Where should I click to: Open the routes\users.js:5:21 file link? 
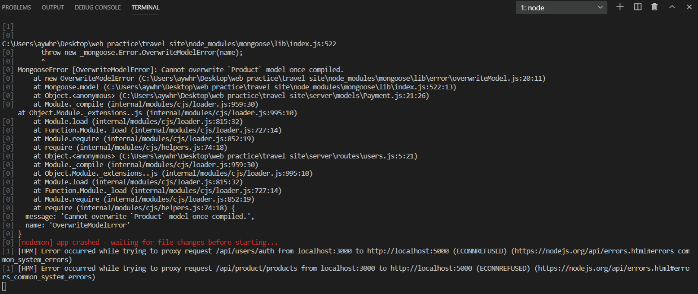point(268,156)
